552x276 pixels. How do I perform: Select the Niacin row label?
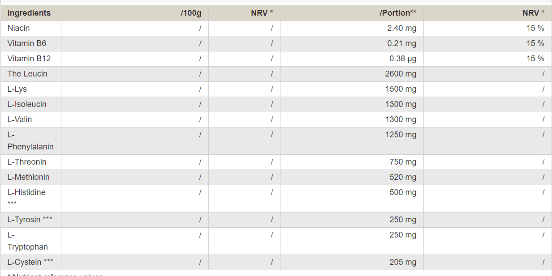tap(19, 28)
